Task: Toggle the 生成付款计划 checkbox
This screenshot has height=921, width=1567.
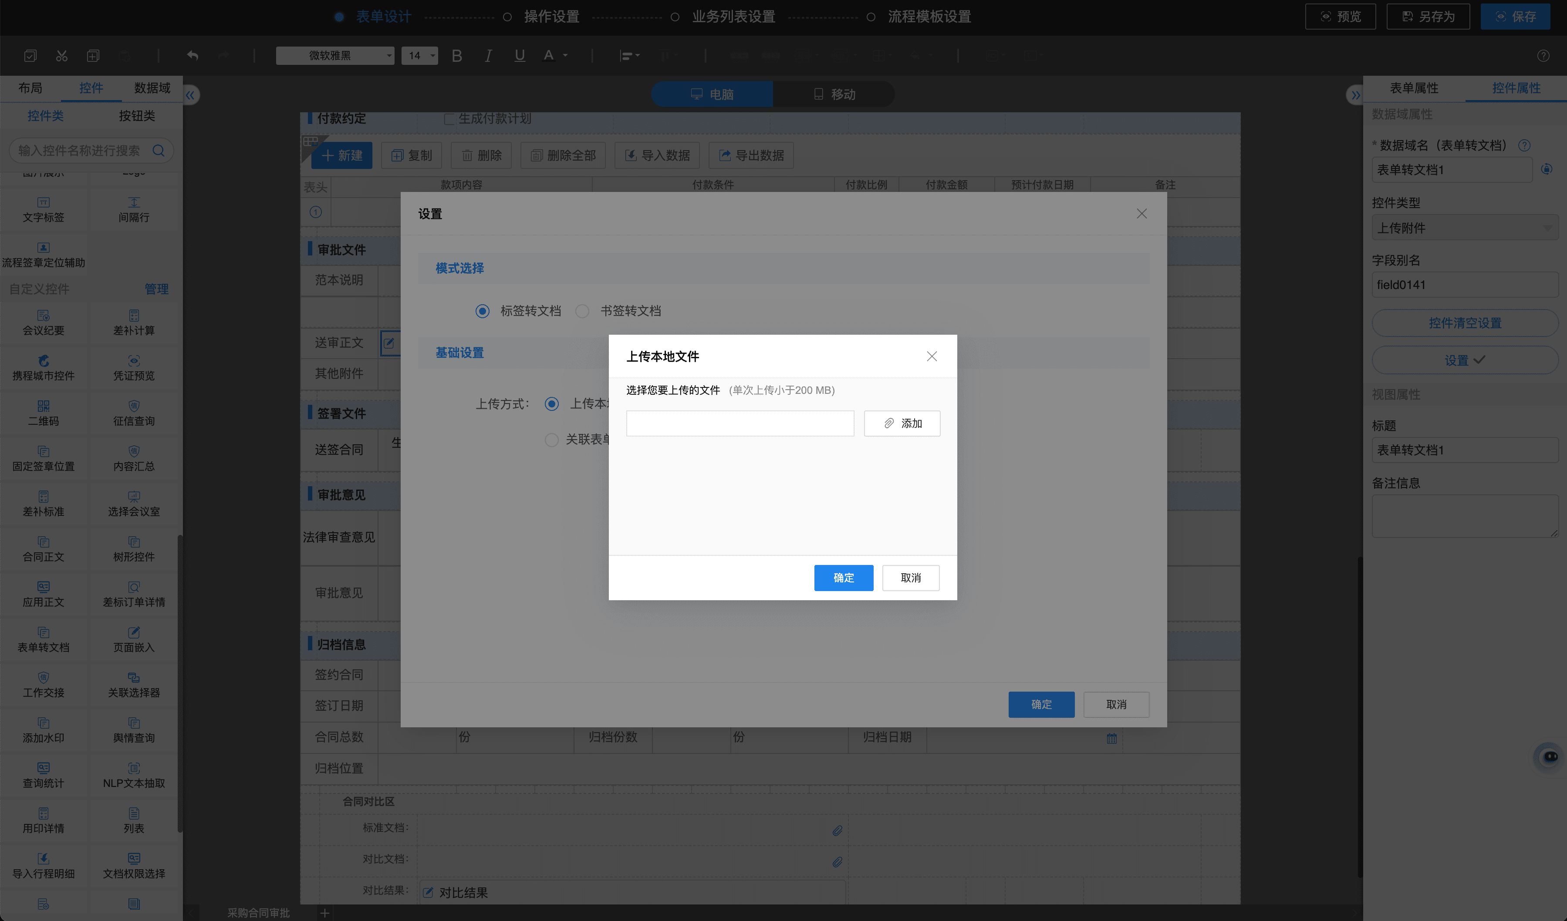Action: (449, 119)
